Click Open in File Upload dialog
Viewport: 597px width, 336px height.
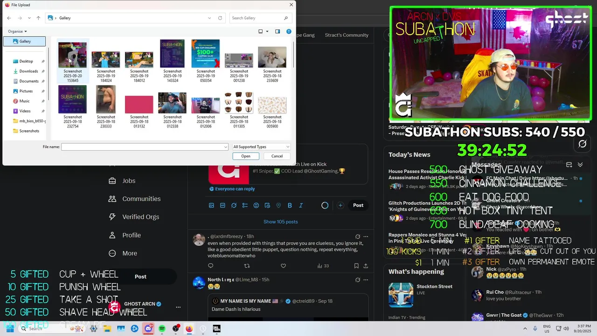coord(246,156)
